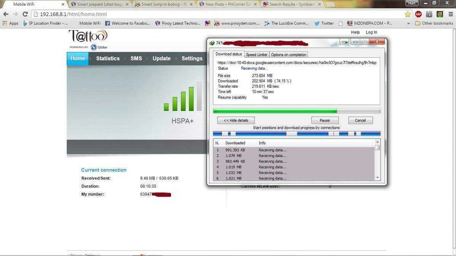Click the Downloaded column header
Screen dimensions: 456x256
pos(235,143)
